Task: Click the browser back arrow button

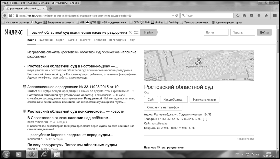Action: (x=5, y=16)
